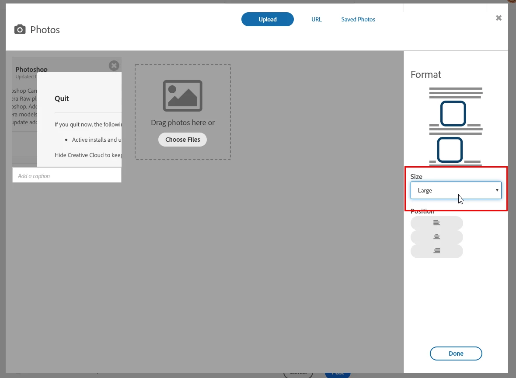Click the image placeholder icon in the drop zone

tap(183, 96)
